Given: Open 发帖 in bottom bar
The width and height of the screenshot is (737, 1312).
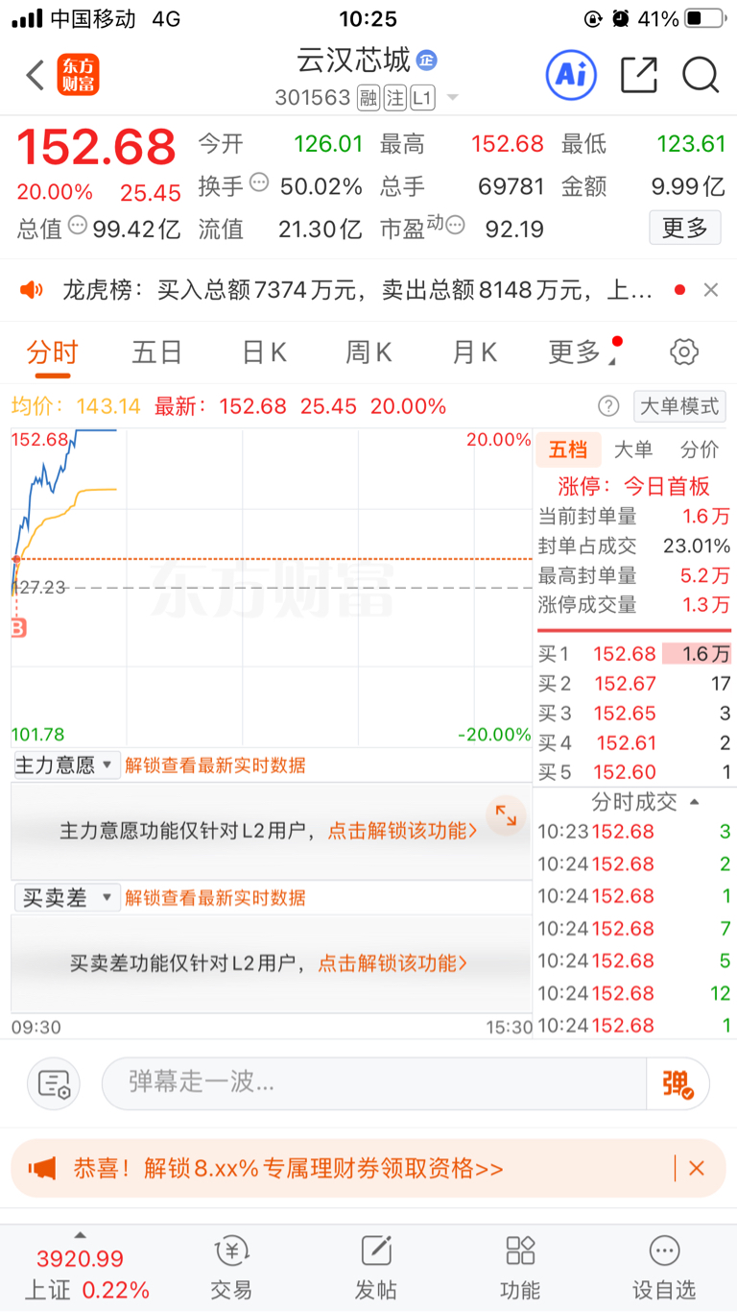Looking at the screenshot, I should pos(376,1269).
